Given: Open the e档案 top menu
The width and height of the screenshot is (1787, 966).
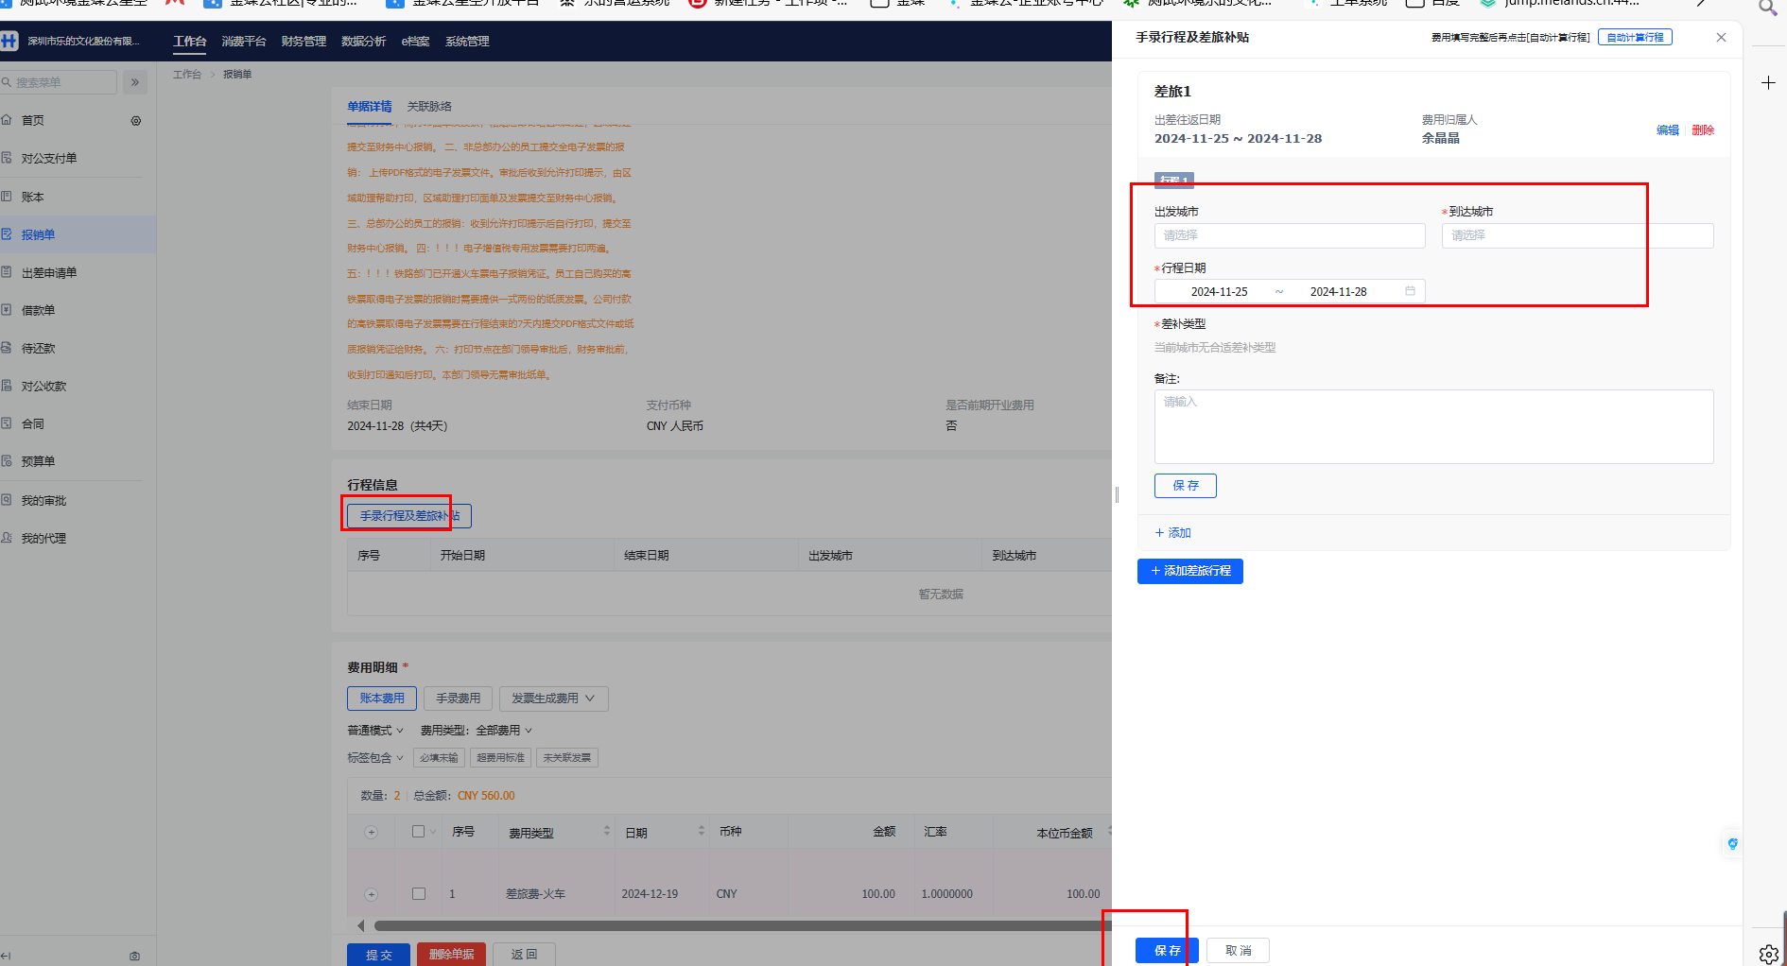Looking at the screenshot, I should (415, 42).
